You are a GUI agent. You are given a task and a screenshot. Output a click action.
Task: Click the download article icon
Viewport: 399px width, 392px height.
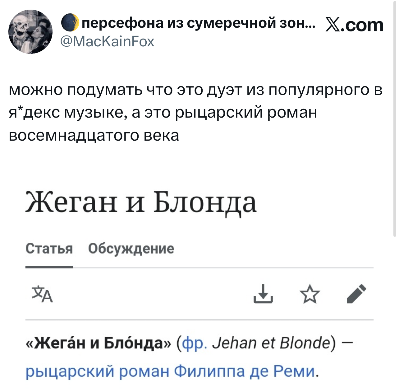(x=263, y=294)
